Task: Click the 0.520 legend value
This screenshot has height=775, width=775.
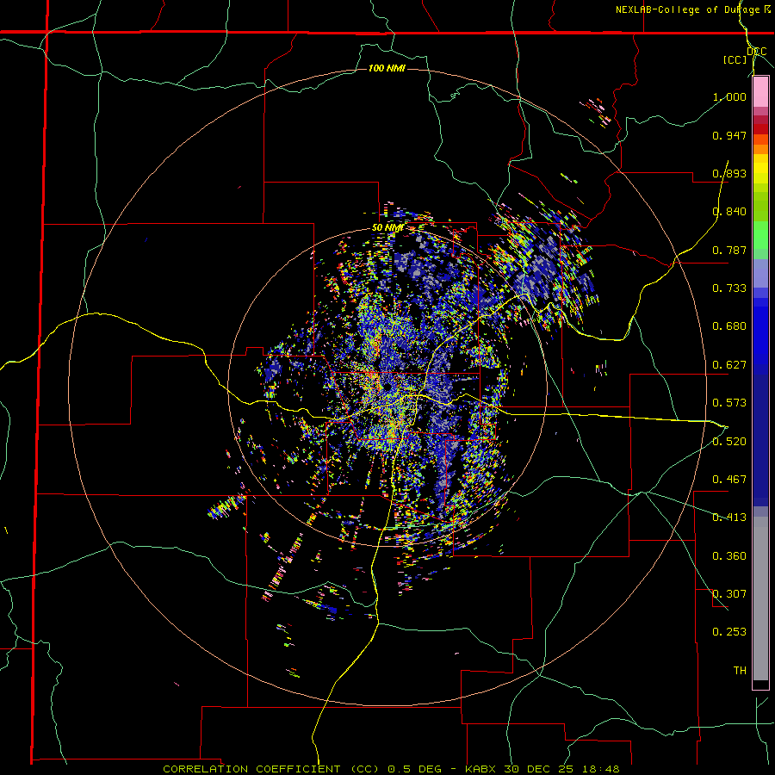Action: pos(729,442)
